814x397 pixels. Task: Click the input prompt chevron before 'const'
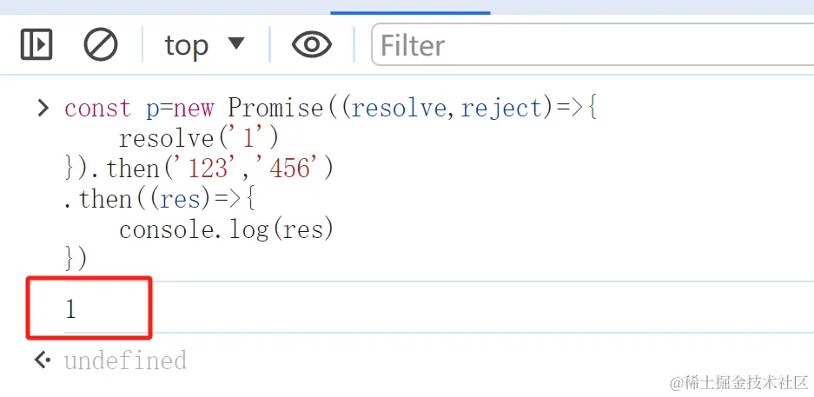tap(42, 109)
